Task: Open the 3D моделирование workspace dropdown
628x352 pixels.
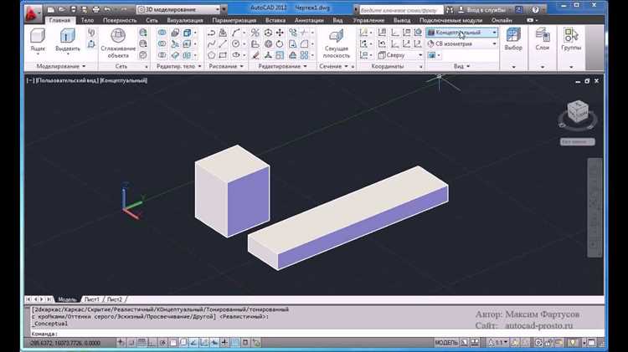Action: pos(179,9)
